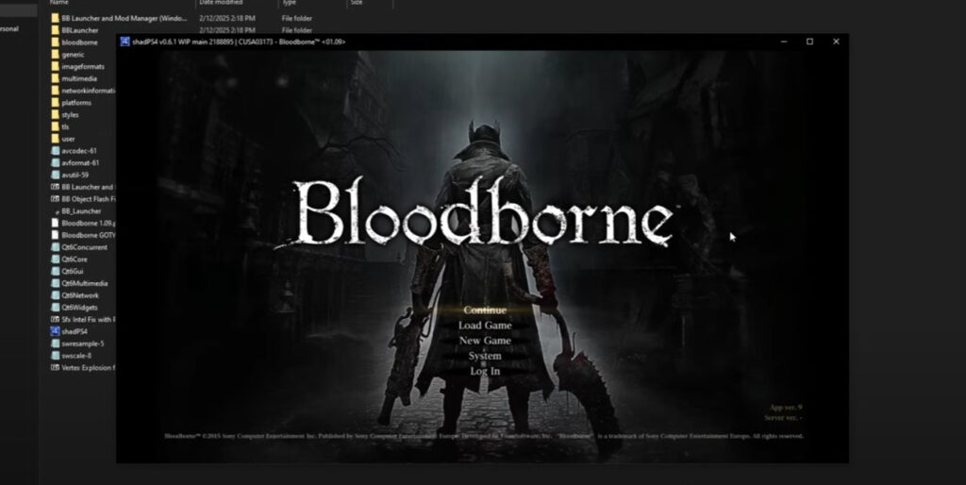Select the 'Bloodborne GOTY' file name
The image size is (966, 485).
coord(88,235)
